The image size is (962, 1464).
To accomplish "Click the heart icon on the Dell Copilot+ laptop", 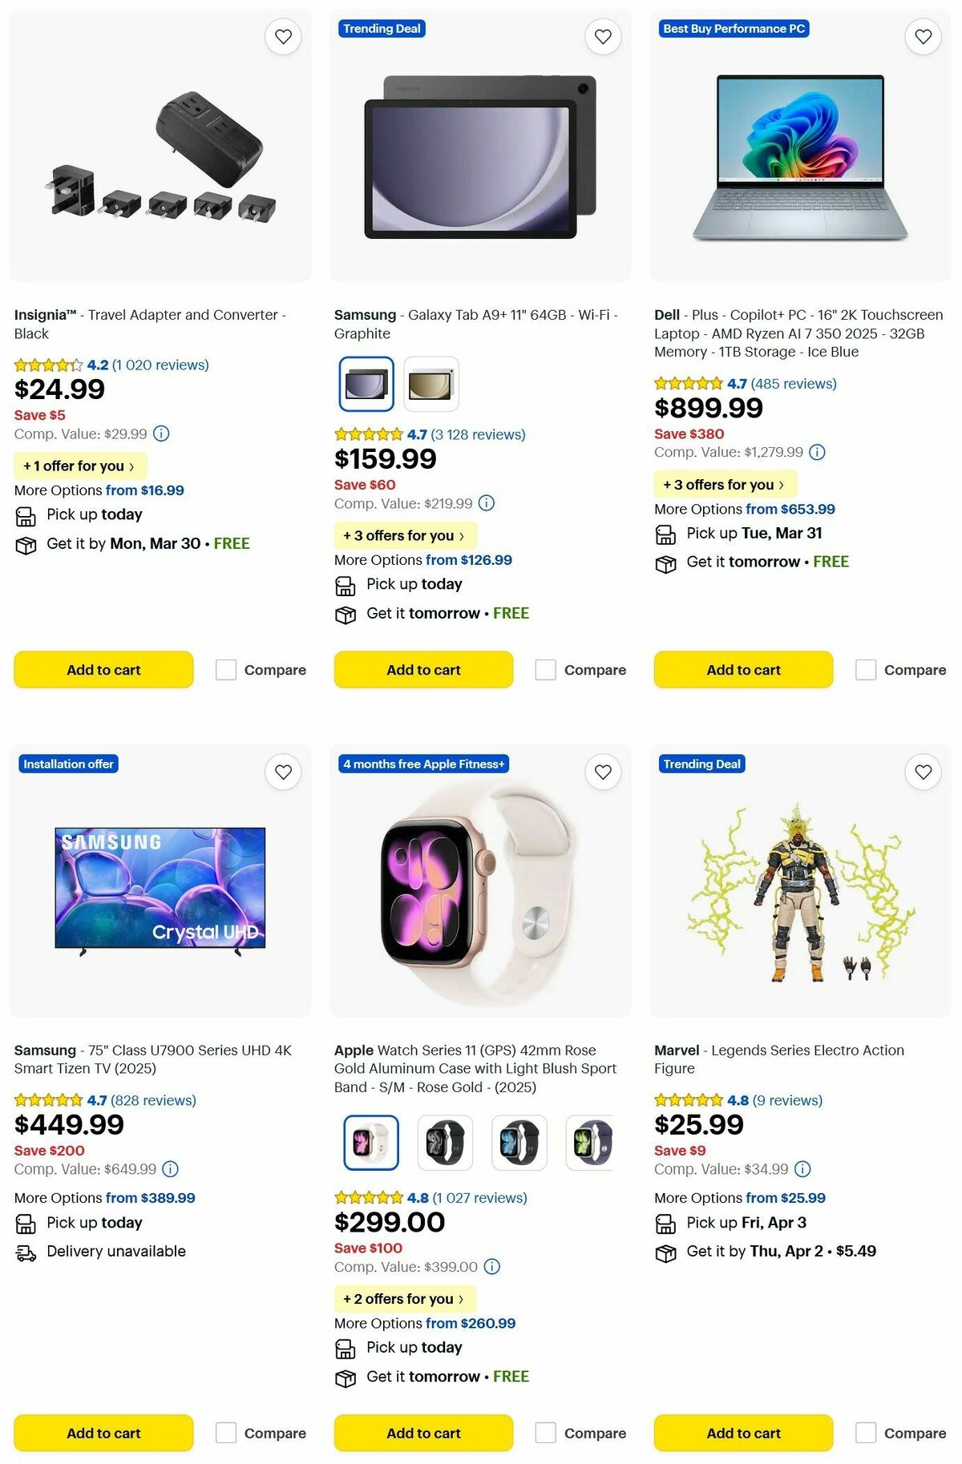I will tap(923, 37).
